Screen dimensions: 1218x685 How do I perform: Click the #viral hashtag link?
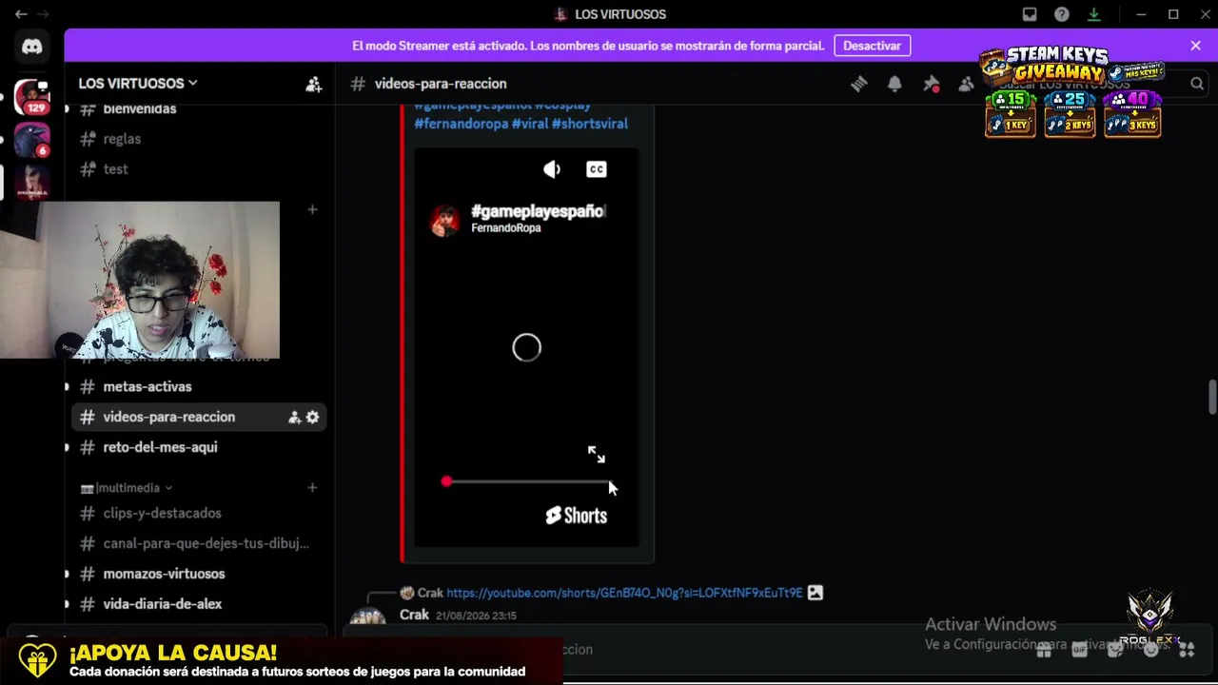click(x=530, y=124)
